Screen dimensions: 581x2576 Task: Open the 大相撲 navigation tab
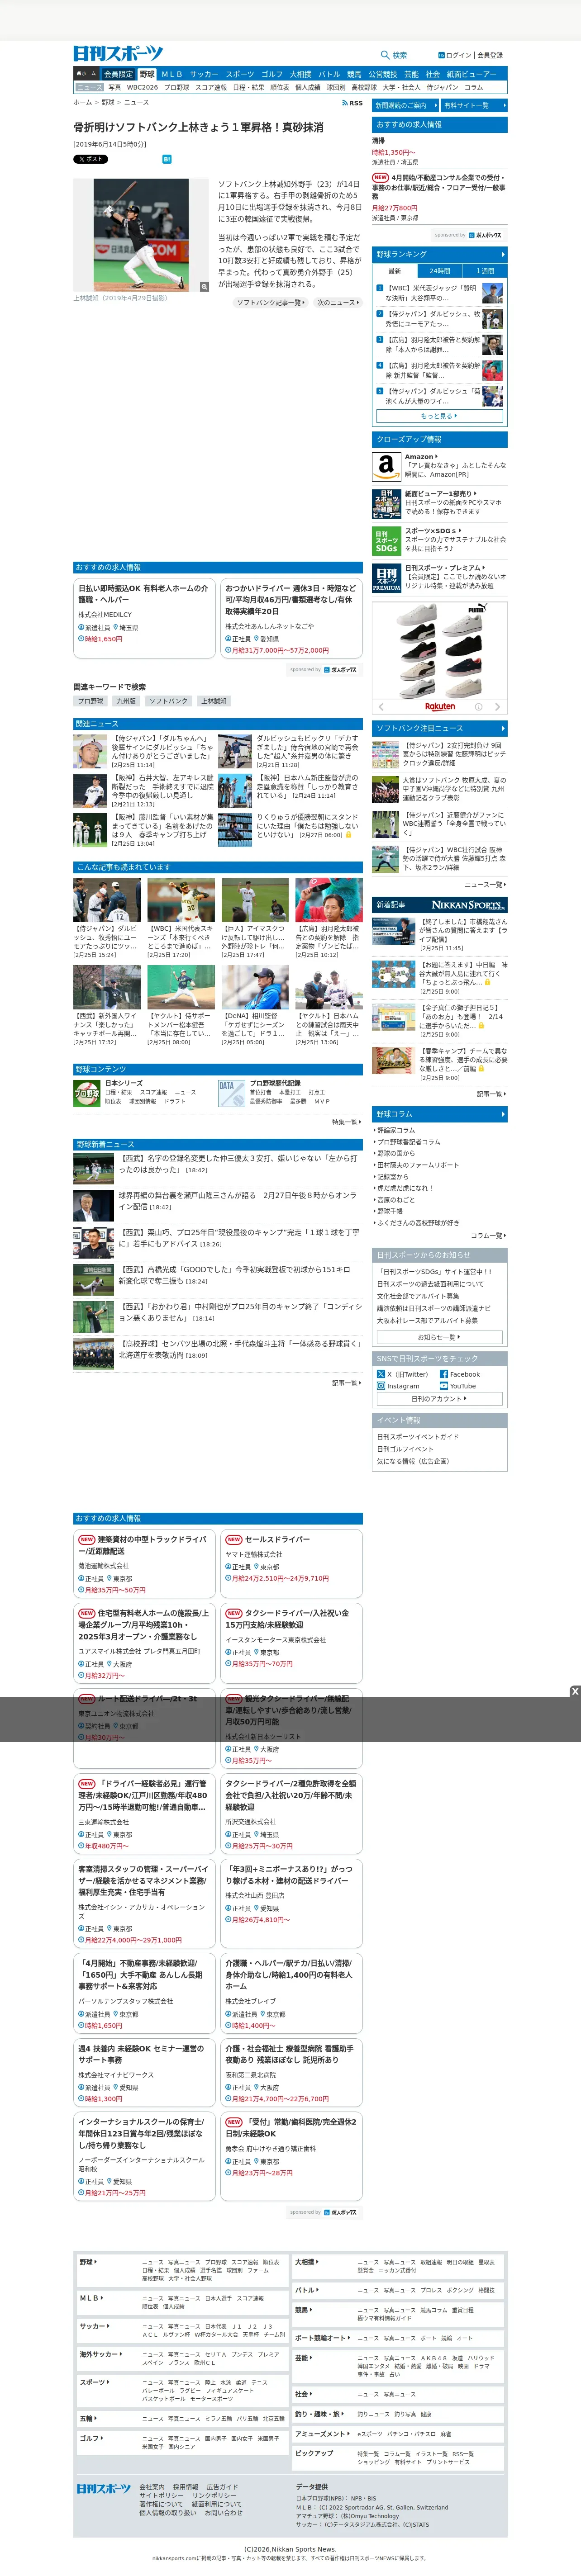[x=300, y=74]
